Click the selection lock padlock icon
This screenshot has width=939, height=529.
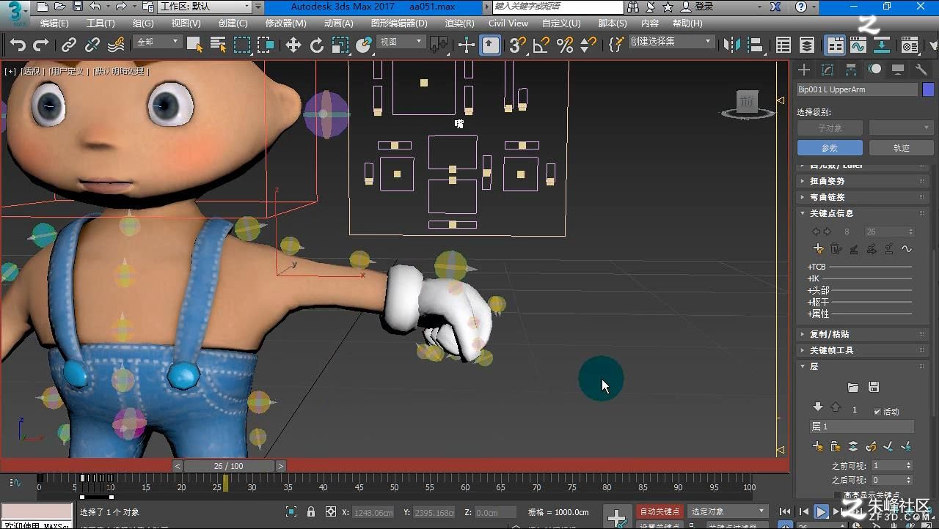click(311, 512)
